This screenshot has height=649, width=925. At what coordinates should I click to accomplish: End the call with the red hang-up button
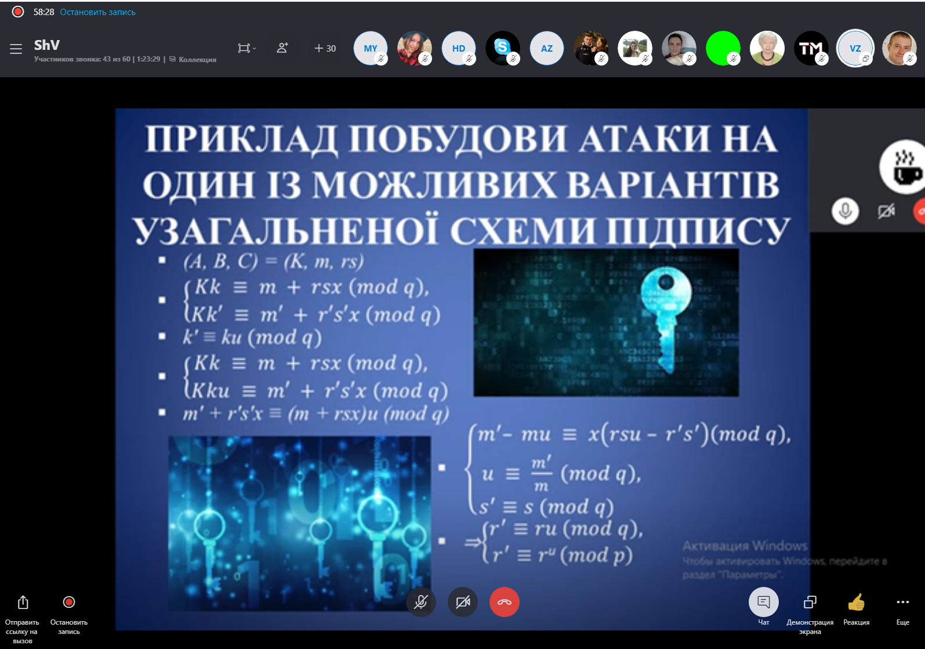[x=505, y=602]
